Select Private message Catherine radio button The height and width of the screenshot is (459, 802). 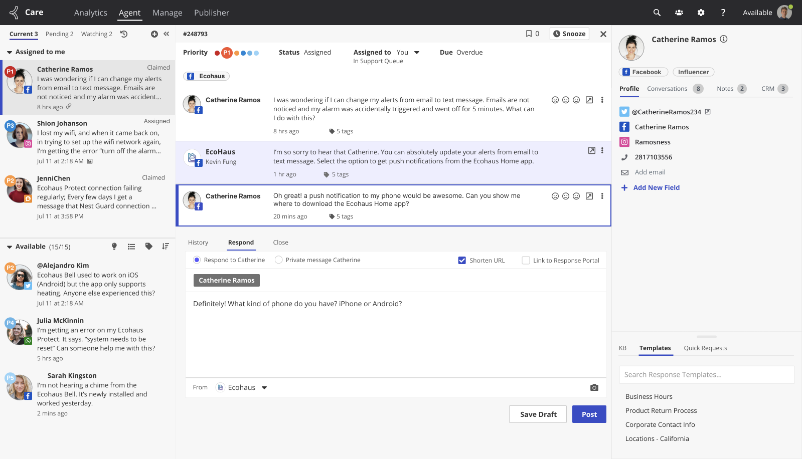pyautogui.click(x=278, y=260)
